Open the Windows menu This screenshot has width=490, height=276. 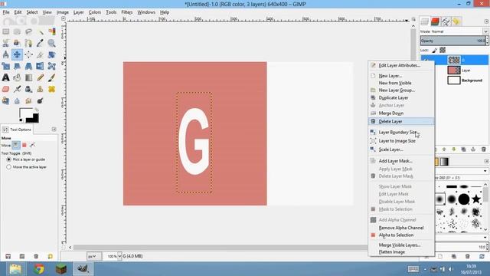pos(146,12)
